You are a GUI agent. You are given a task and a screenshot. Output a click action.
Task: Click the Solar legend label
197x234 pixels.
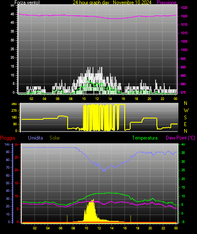click(x=55, y=138)
